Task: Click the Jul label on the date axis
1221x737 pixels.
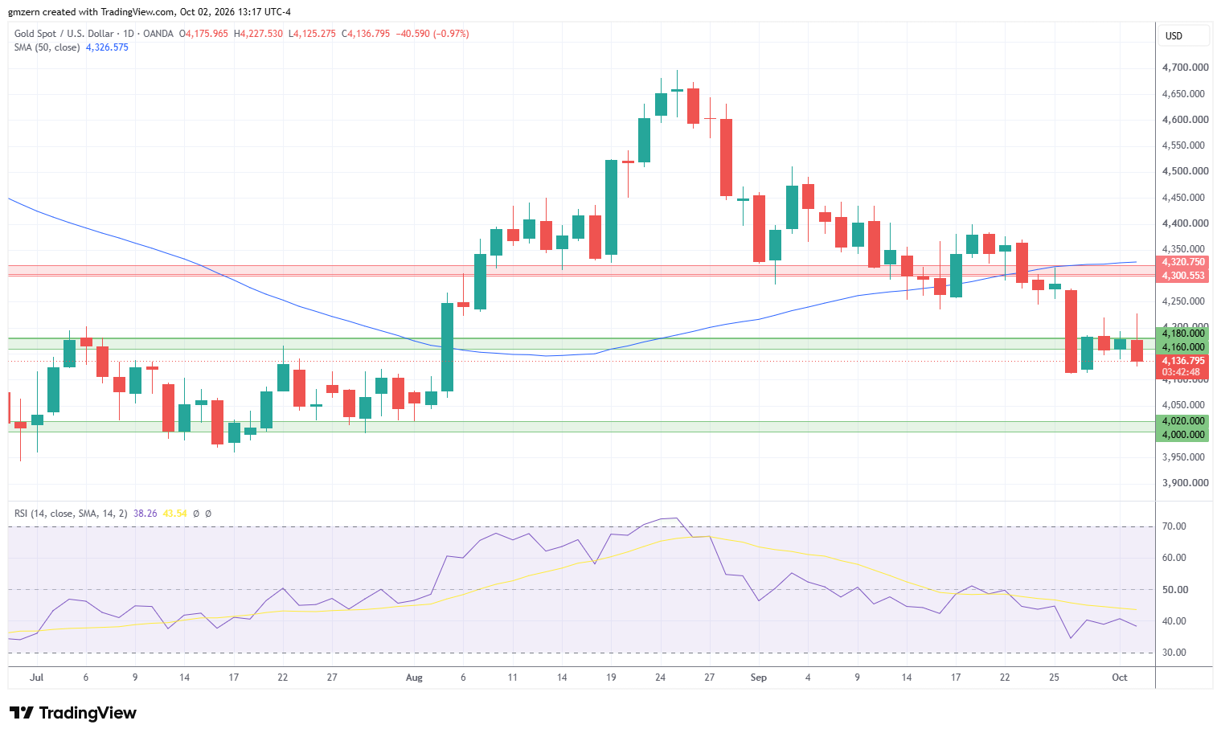Action: click(x=37, y=678)
